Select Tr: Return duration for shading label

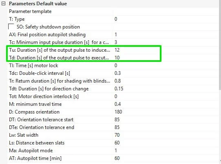click(x=60, y=81)
